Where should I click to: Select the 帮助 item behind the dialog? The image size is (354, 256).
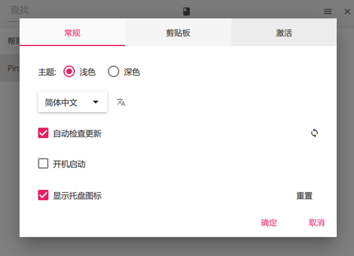coord(12,41)
